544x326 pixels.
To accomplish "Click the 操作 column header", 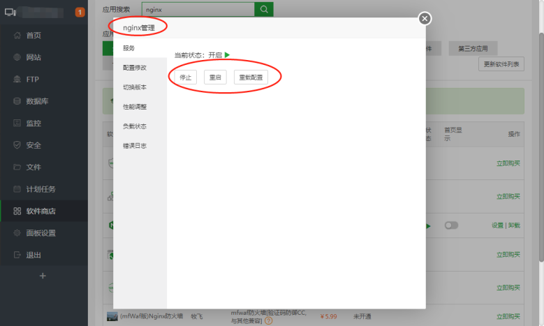I will pos(514,134).
